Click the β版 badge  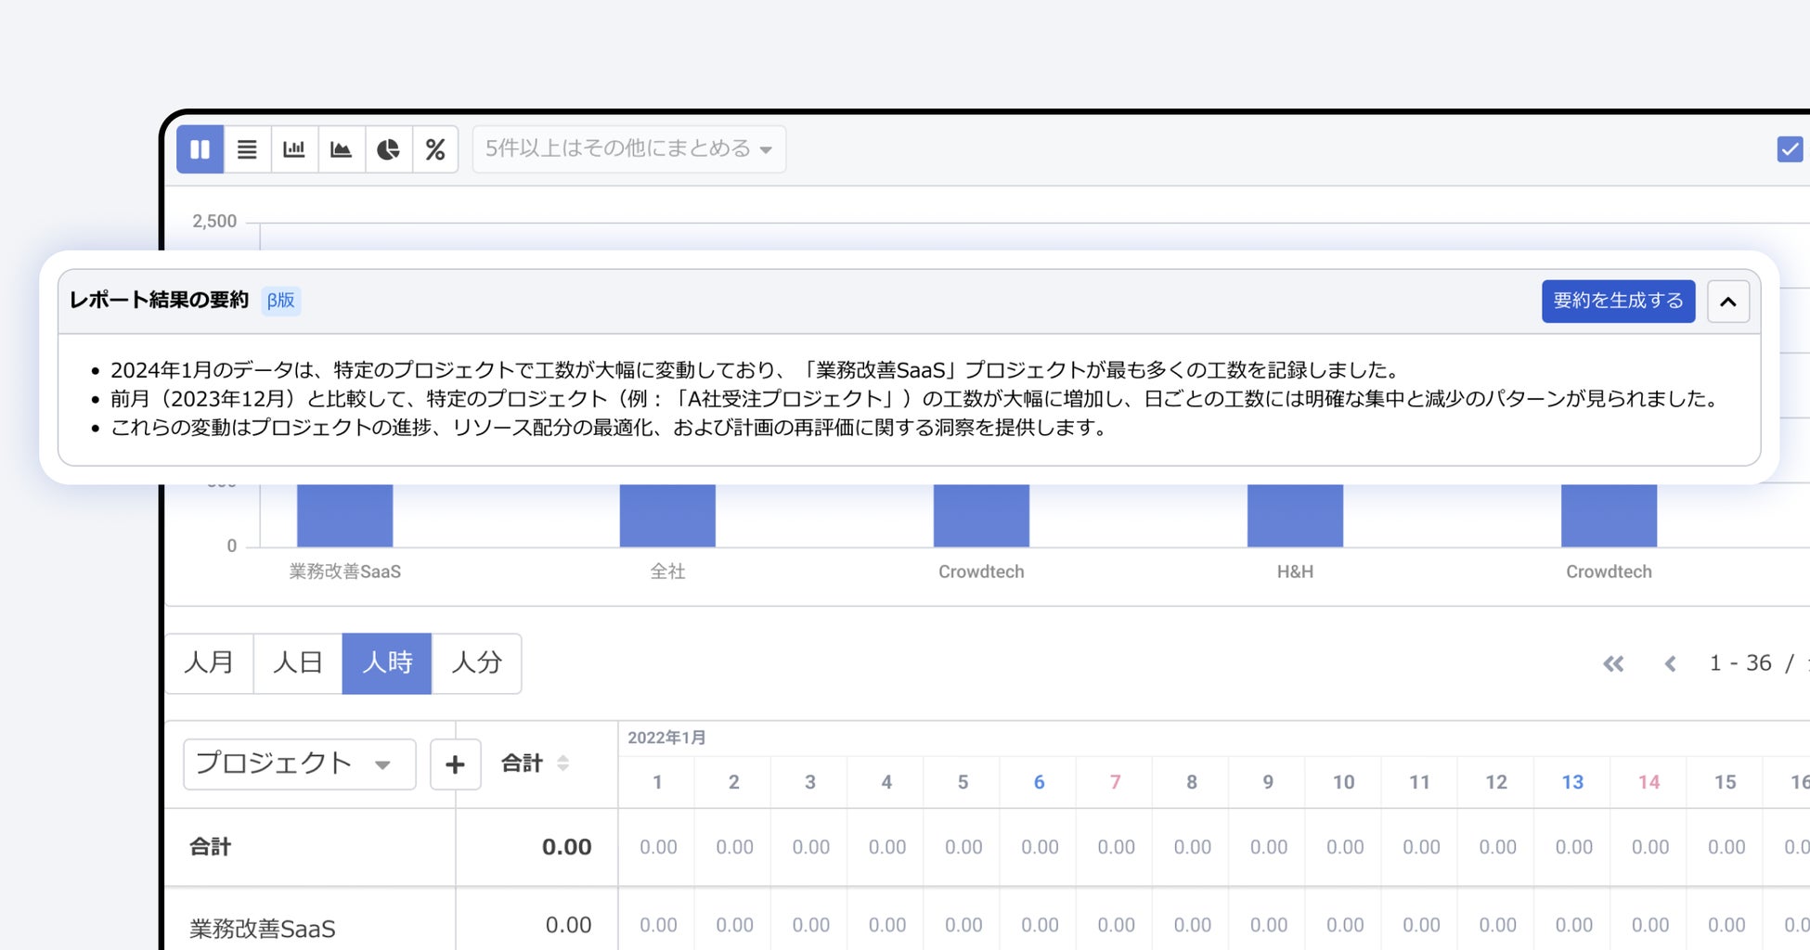[x=280, y=301]
